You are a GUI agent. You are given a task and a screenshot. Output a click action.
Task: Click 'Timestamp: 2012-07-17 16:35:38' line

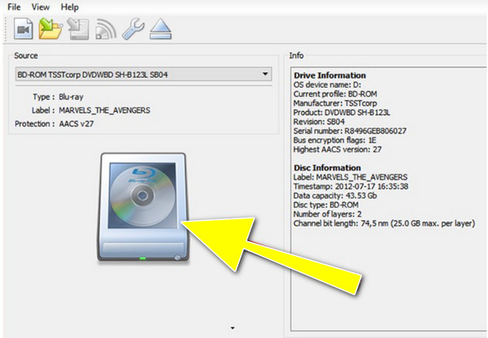click(x=351, y=187)
